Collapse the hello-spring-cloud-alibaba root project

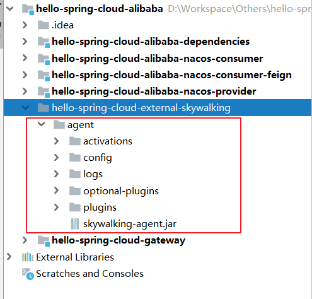[10, 9]
